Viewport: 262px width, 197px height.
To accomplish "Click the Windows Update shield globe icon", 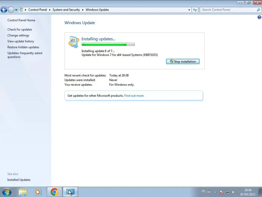I will (x=74, y=42).
